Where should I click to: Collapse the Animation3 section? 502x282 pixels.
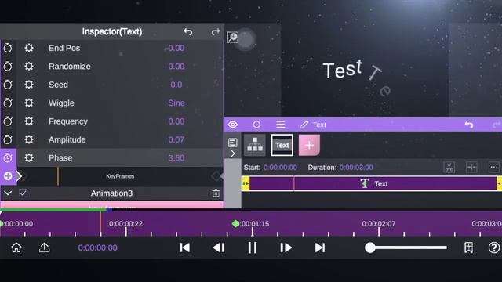coord(8,193)
